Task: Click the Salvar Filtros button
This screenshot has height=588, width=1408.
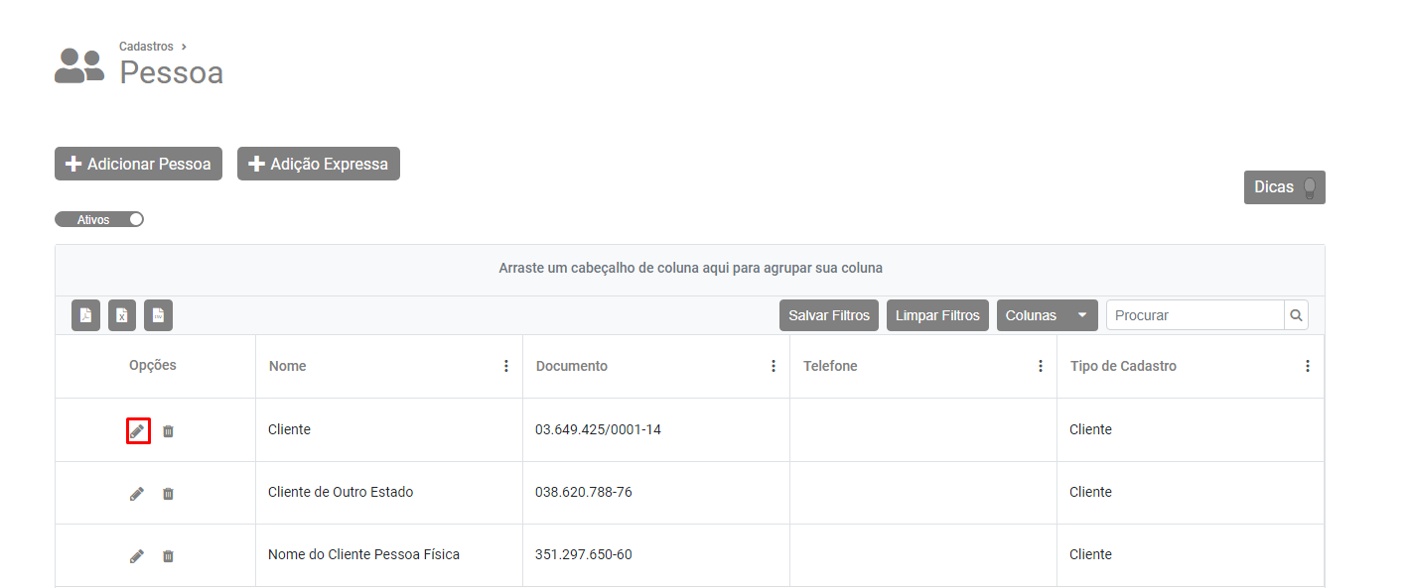Action: click(x=829, y=315)
